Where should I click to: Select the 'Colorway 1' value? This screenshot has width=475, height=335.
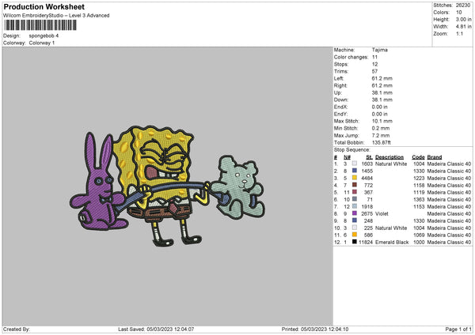pyautogui.click(x=42, y=43)
